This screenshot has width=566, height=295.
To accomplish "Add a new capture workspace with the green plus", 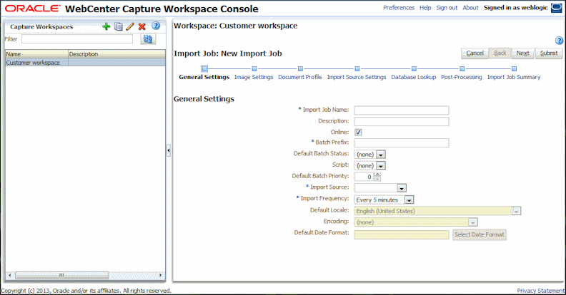I will pos(106,26).
